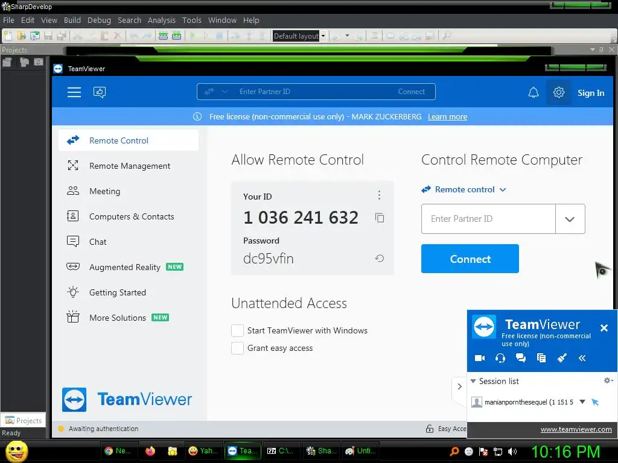Open session list settings gear

pos(608,381)
